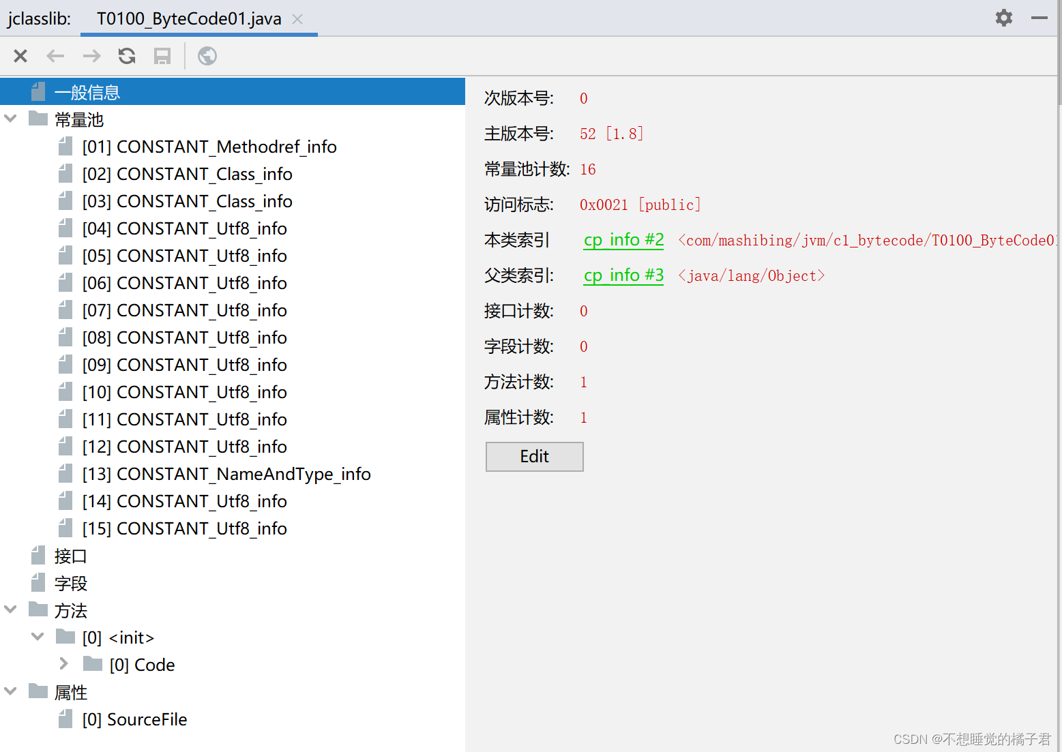Screen dimensions: 1062x752
Task: Click the save floppy disk icon
Action: point(162,56)
